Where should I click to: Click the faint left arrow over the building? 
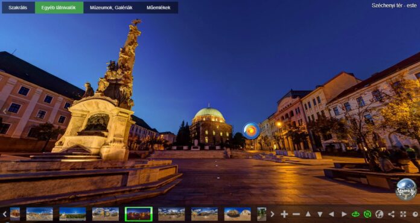[5, 111]
